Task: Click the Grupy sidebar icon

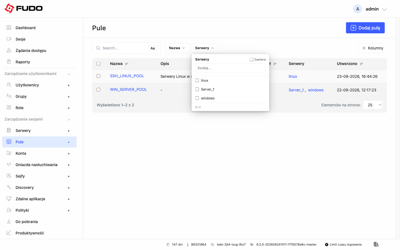Action: (x=9, y=96)
